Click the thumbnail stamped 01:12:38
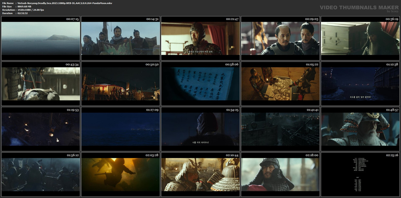The height and width of the screenshot is (198, 401). tap(360, 84)
